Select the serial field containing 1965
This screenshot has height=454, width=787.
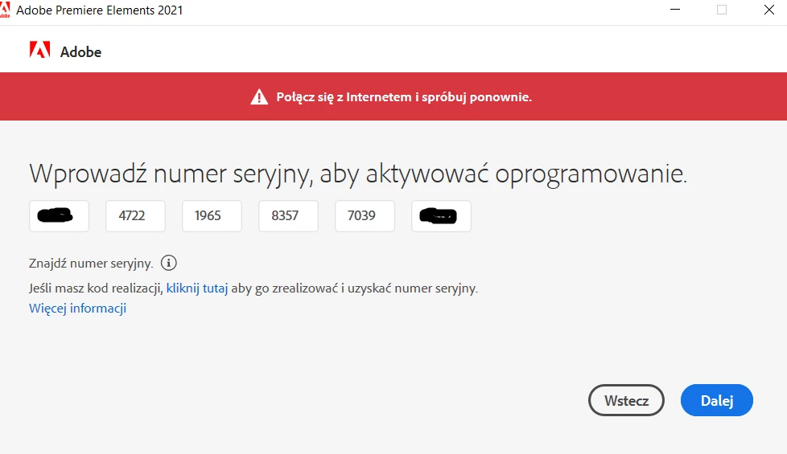(212, 216)
